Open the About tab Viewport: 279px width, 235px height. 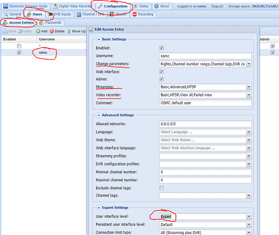tap(162, 6)
